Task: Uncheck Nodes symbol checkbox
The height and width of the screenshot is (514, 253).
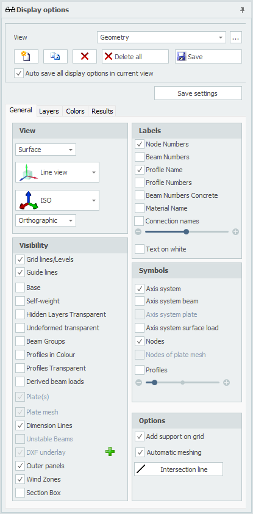Action: pos(140,341)
